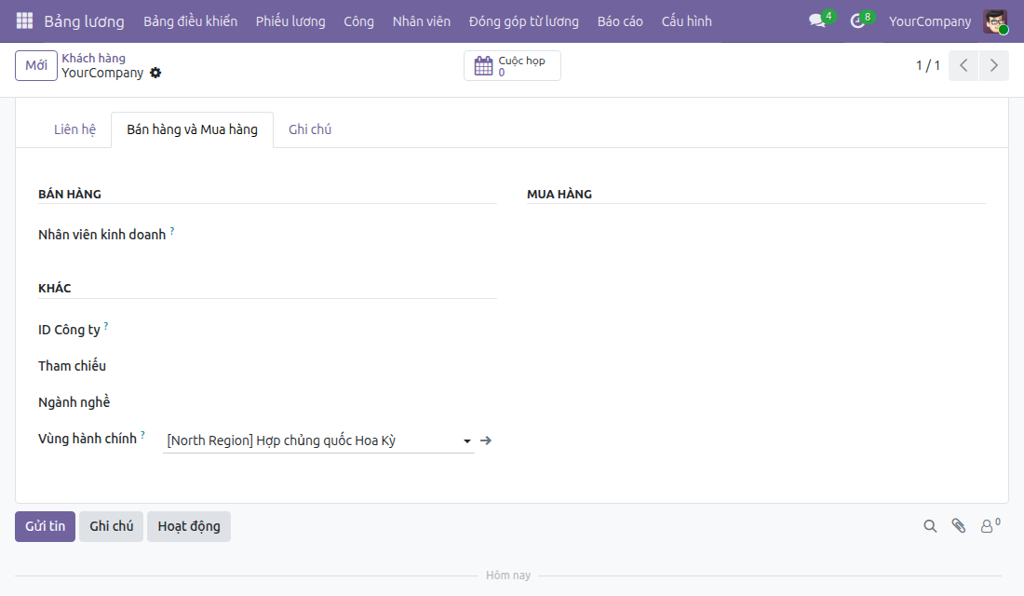Image resolution: width=1024 pixels, height=596 pixels.
Task: Open the Báo cáo menu
Action: (x=620, y=20)
